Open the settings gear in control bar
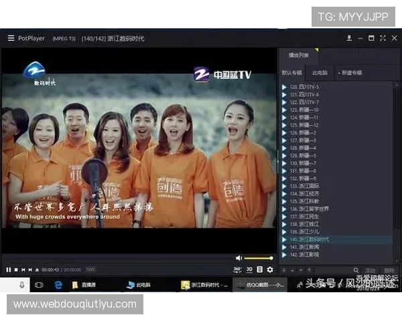 point(270,270)
